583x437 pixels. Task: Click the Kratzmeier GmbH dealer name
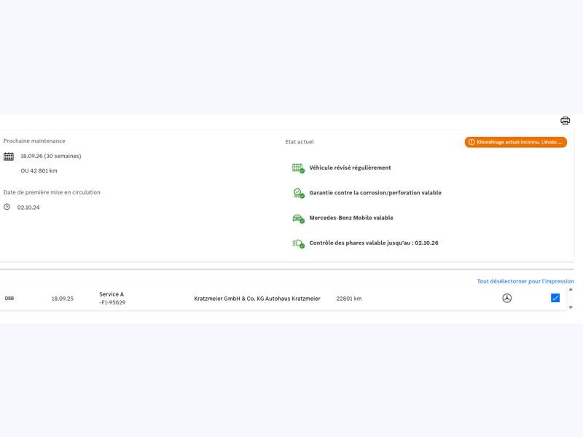pos(257,299)
